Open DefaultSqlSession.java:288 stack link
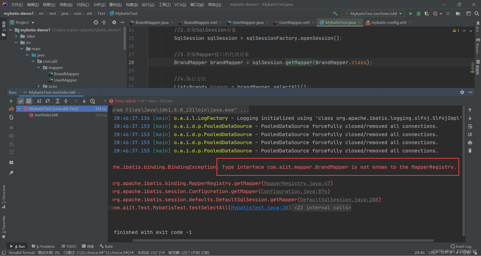 (x=339, y=200)
